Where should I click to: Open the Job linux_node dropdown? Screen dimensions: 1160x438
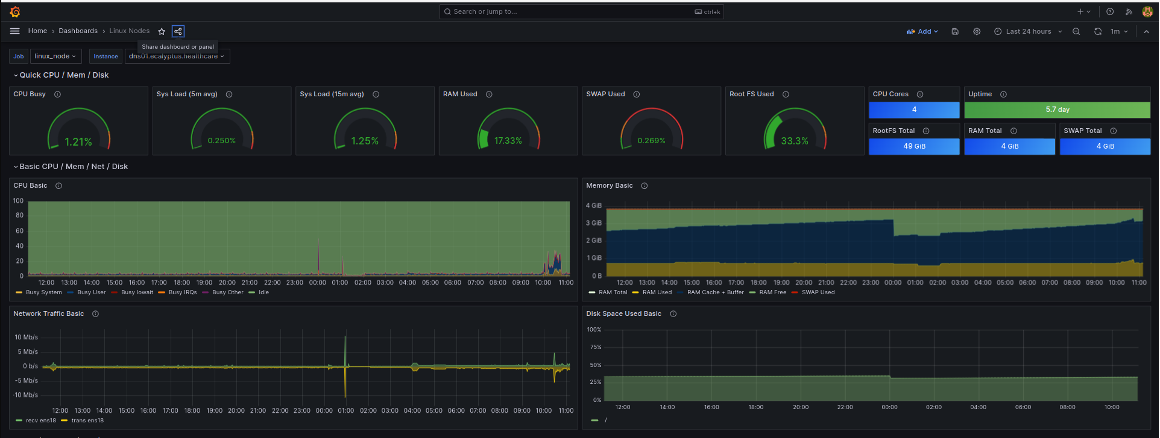pos(55,57)
